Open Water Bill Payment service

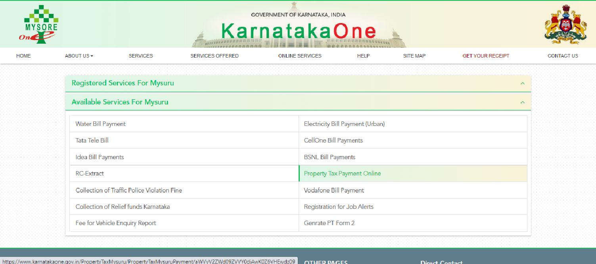(x=100, y=123)
